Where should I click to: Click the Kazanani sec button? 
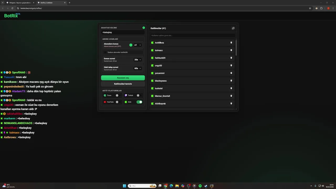pyautogui.click(x=123, y=78)
